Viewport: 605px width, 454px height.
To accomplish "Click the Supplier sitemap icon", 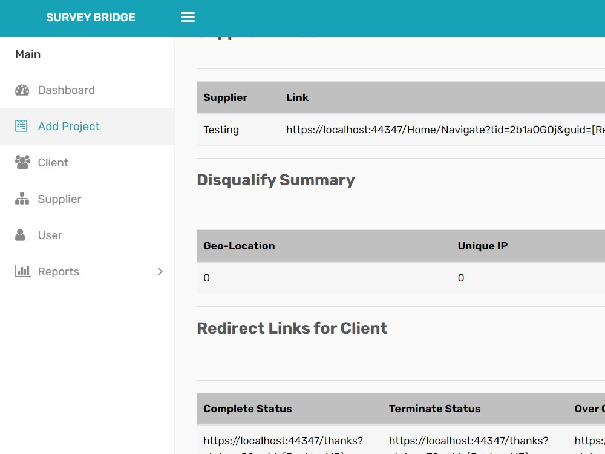I will coord(22,199).
